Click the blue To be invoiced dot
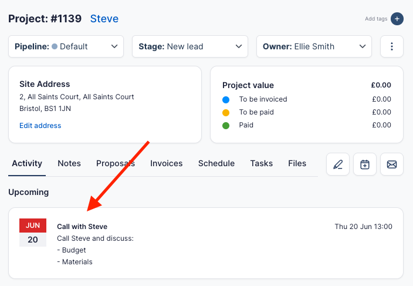 pyautogui.click(x=226, y=99)
